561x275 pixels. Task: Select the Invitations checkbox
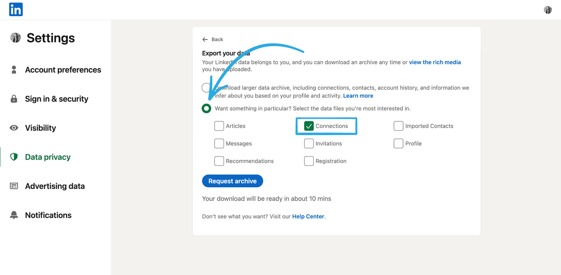click(x=309, y=143)
